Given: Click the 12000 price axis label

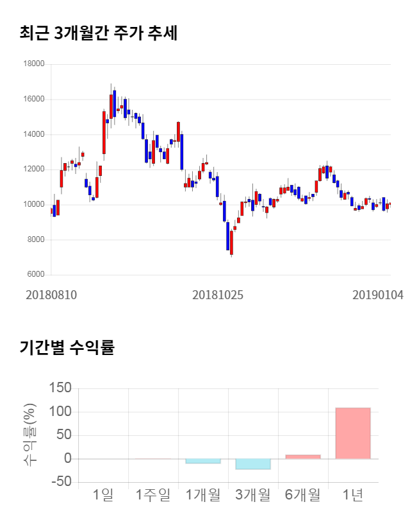Looking at the screenshot, I should [x=33, y=169].
